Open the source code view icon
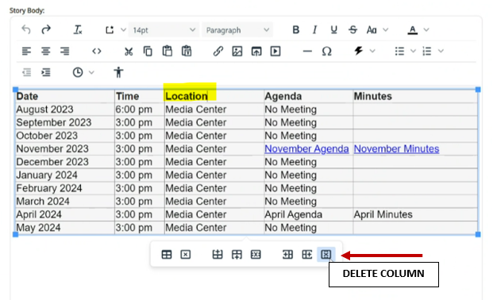Viewport: 497px width, 300px height. click(97, 51)
